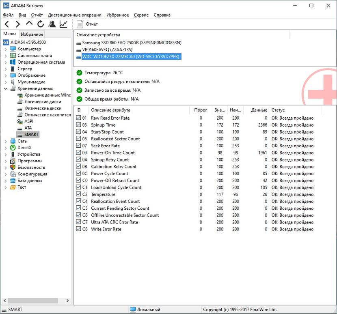Screen dimensions: 337x314
Task: Expand the Тест tree node arrow
Action: point(6,187)
